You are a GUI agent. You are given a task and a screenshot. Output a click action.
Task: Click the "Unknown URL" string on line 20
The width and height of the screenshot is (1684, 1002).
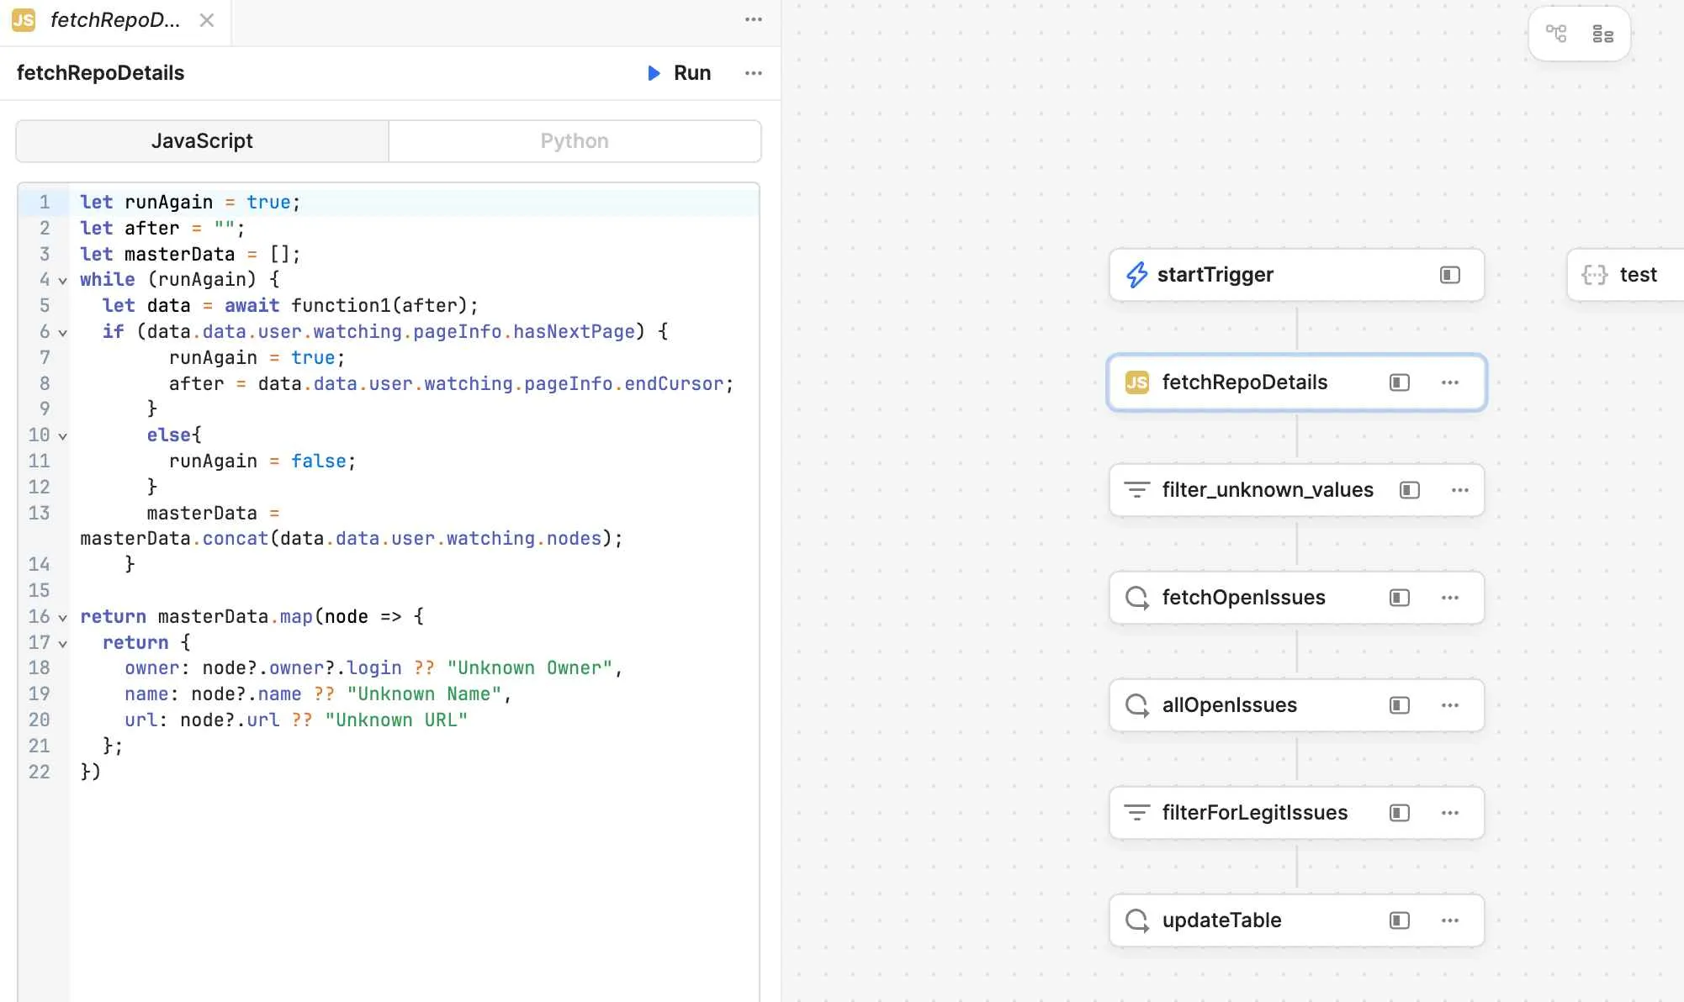coord(396,720)
